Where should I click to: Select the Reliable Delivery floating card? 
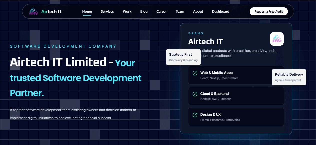(x=289, y=77)
